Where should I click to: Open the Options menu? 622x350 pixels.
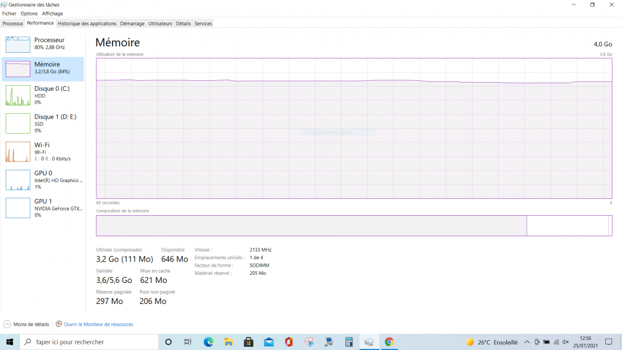point(29,14)
